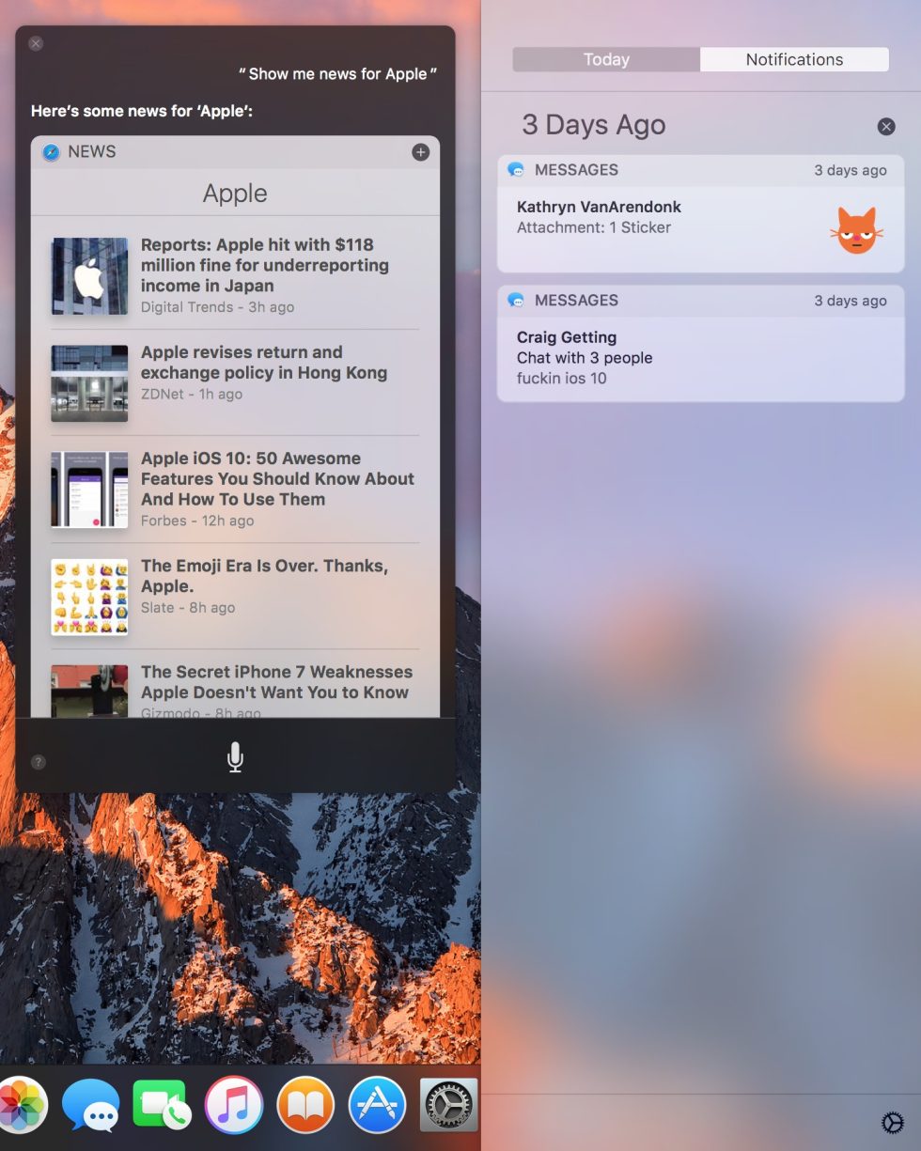Switch to the Notifications tab
The width and height of the screenshot is (921, 1151).
coord(794,59)
